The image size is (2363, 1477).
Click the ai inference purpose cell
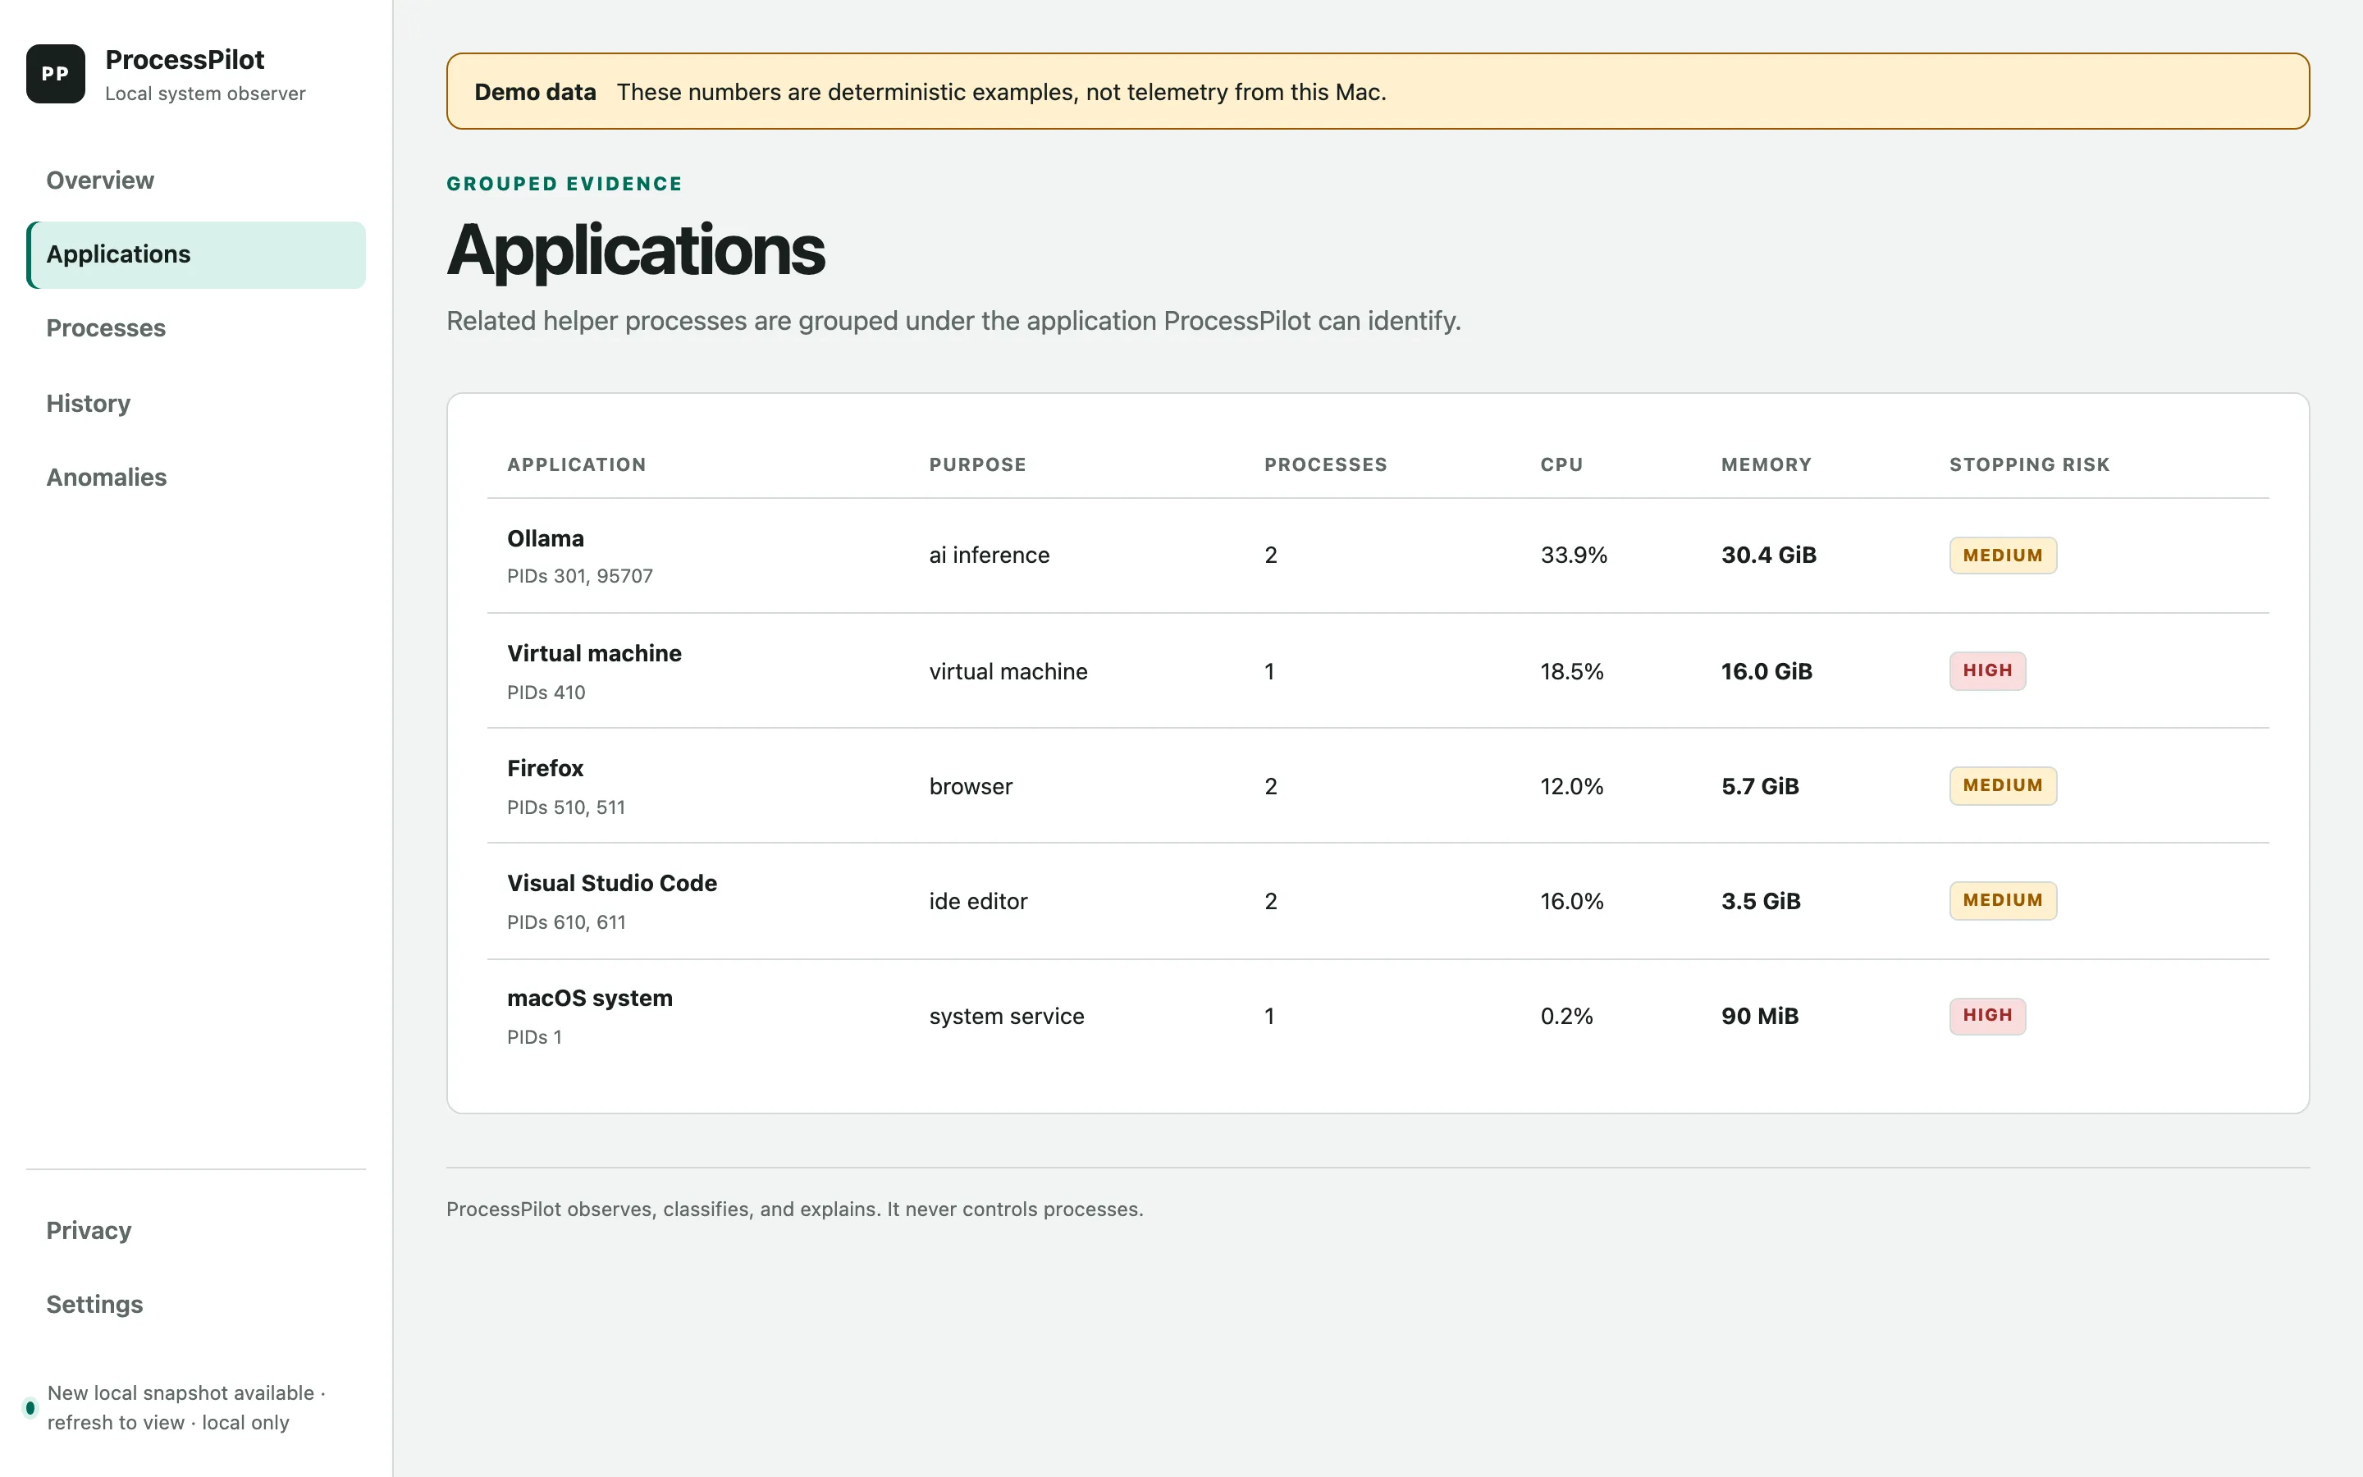coord(990,556)
